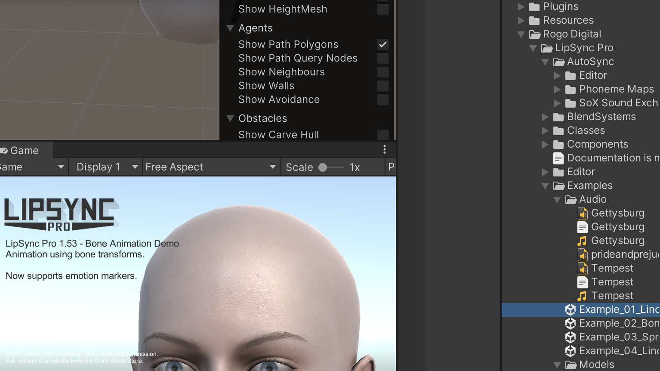The image size is (660, 371).
Task: Toggle Show Neighbours checkbox
Action: (382, 72)
